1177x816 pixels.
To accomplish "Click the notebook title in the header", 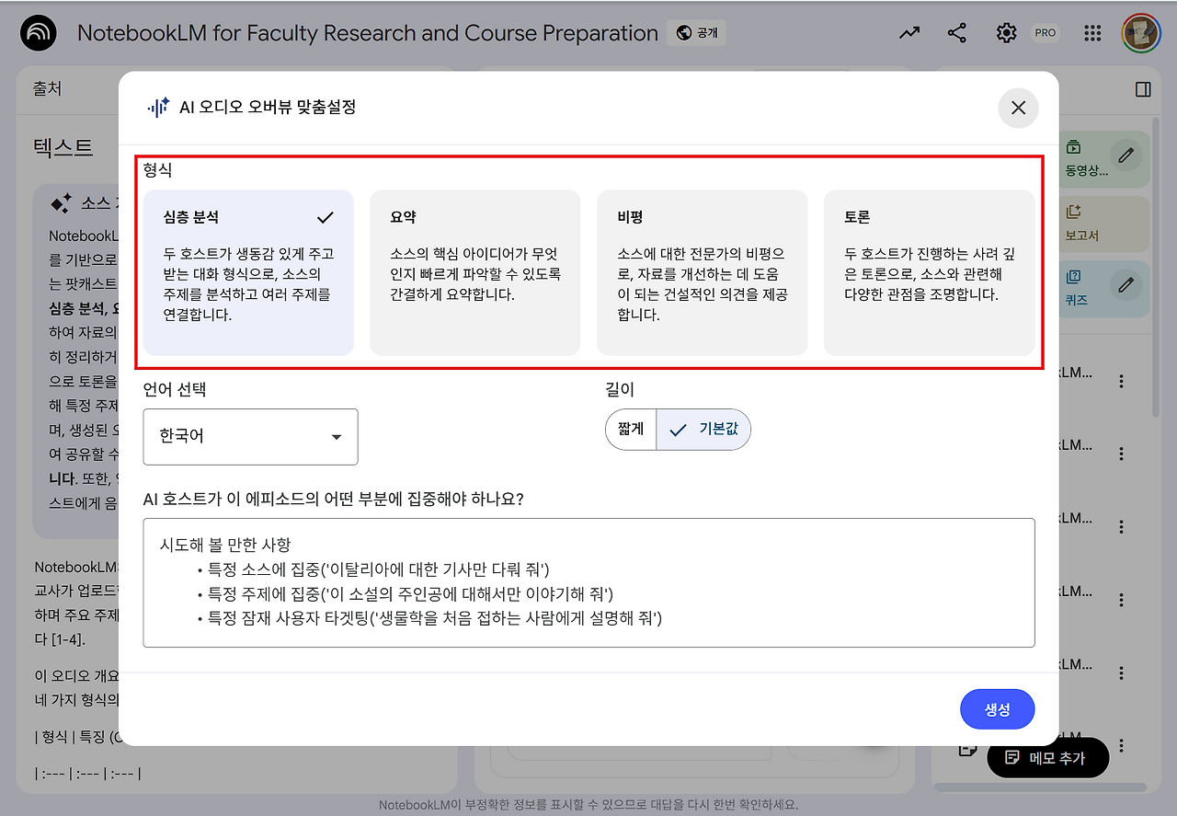I will [368, 33].
